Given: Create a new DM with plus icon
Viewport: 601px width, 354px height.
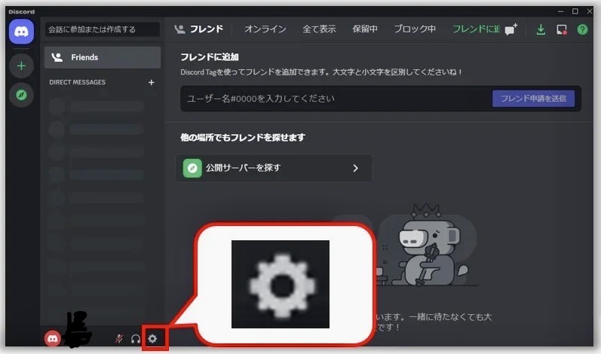Looking at the screenshot, I should (152, 82).
